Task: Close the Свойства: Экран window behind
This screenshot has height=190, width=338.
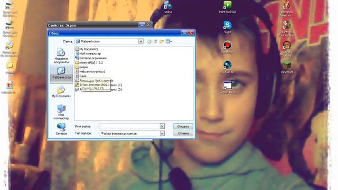Action: coord(148,25)
